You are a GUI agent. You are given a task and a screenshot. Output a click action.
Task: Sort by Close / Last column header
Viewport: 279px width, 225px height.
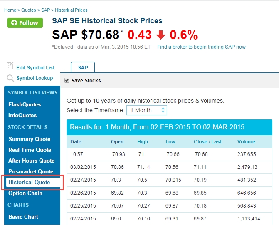207,142
